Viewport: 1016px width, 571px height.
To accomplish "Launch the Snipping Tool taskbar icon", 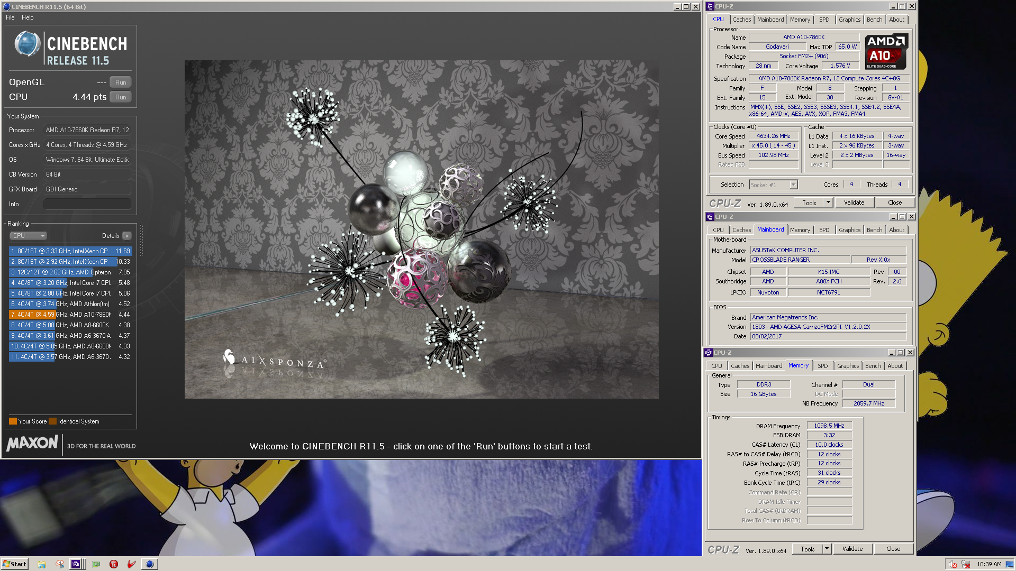I will point(60,564).
